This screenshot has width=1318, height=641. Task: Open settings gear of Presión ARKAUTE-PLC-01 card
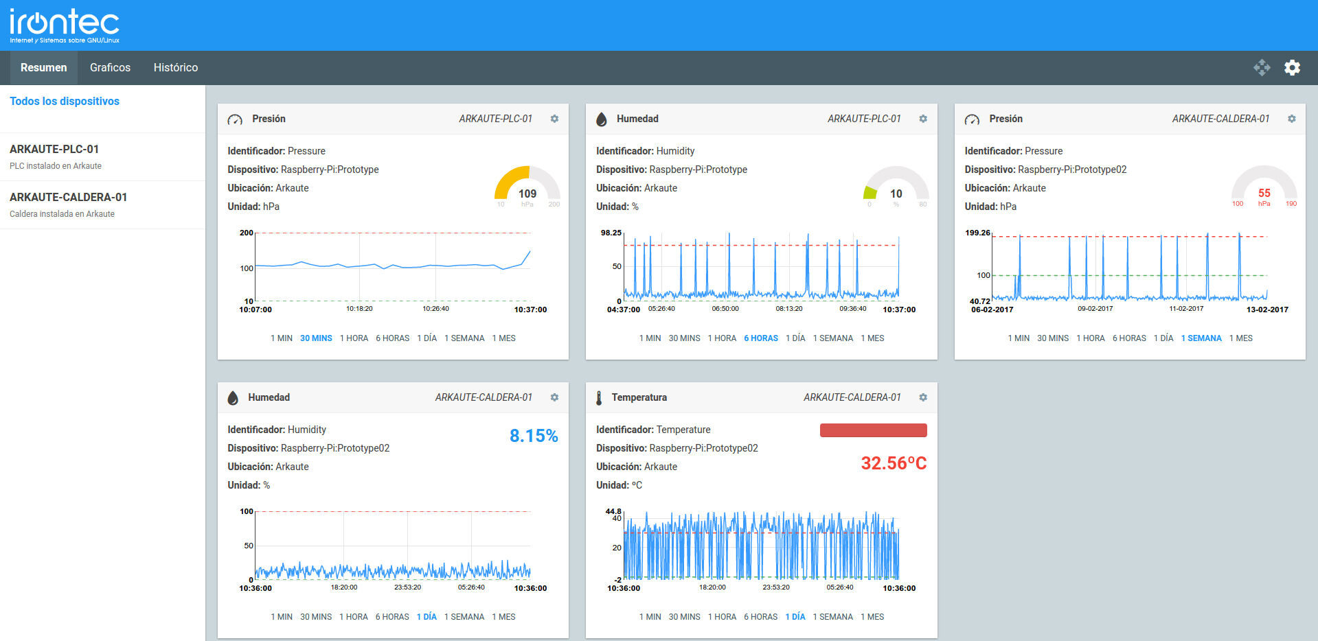(x=554, y=119)
